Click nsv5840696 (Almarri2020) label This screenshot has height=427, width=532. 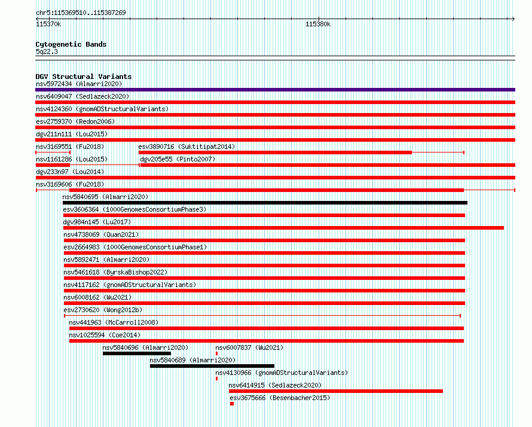[x=145, y=347]
